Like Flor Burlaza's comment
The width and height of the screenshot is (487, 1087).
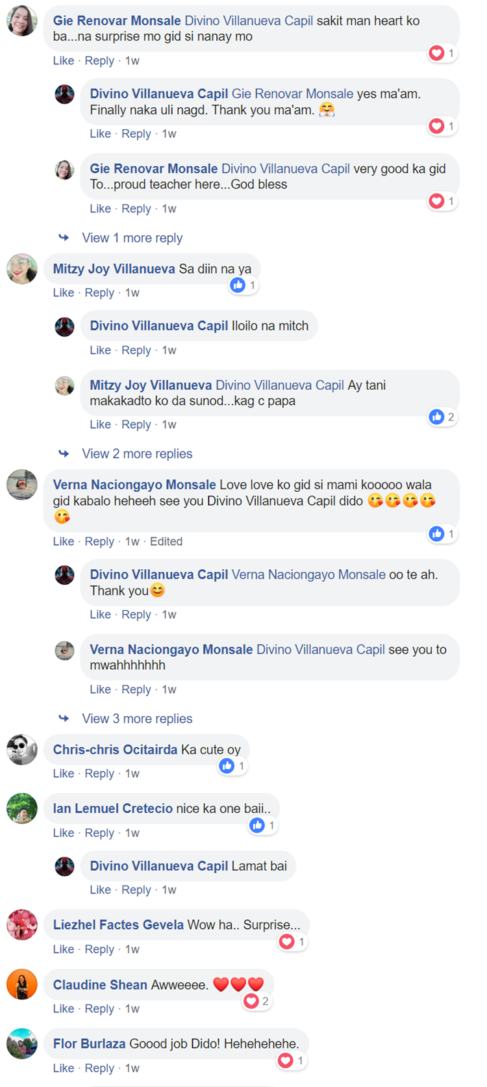(64, 1068)
